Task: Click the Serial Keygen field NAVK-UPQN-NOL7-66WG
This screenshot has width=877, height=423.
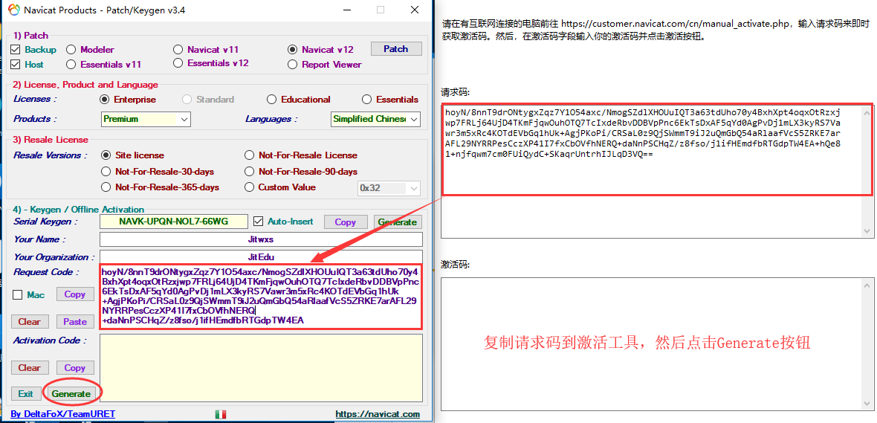Action: point(173,222)
